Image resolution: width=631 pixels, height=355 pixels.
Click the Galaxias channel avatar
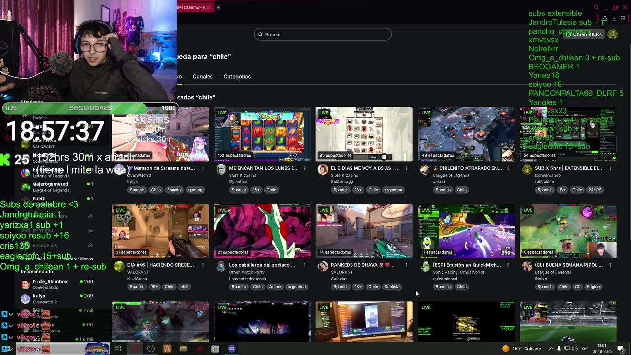coord(323,267)
